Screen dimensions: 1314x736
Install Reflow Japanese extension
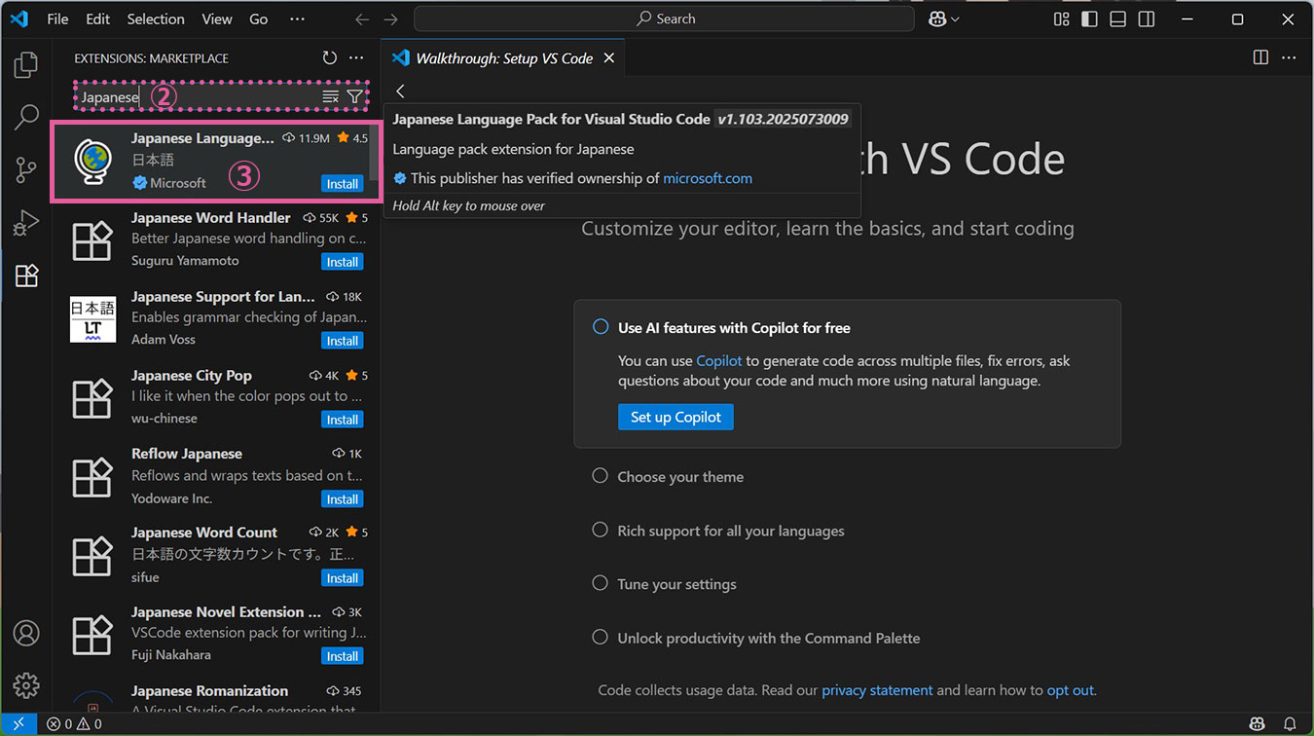(x=343, y=498)
